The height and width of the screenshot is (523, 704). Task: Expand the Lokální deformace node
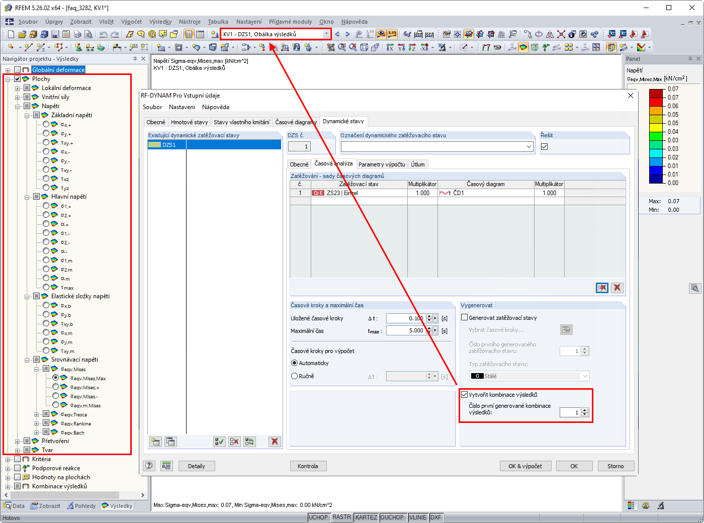pyautogui.click(x=18, y=88)
